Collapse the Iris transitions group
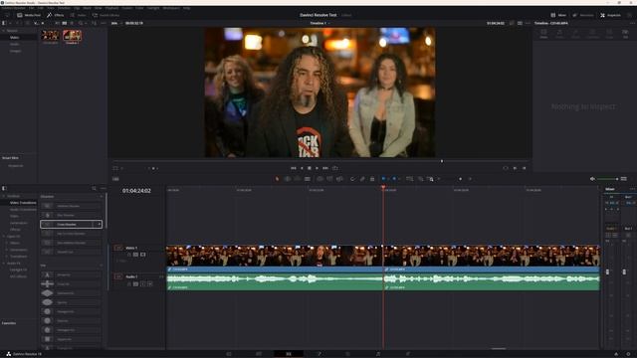The height and width of the screenshot is (358, 637). pyautogui.click(x=102, y=266)
